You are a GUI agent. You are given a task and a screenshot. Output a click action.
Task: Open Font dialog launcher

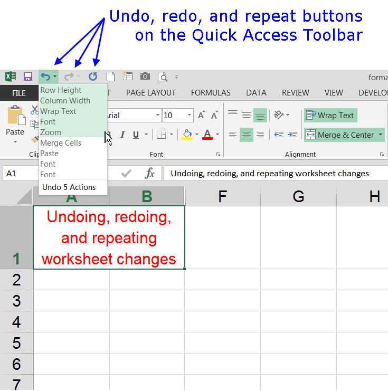point(219,155)
